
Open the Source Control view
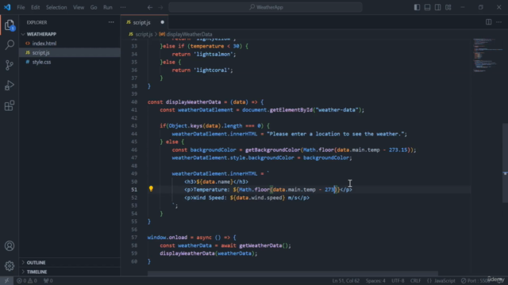10,65
